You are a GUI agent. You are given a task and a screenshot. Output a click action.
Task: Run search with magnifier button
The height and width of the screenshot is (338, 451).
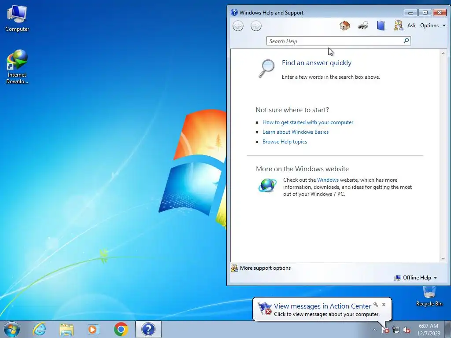[x=406, y=41]
